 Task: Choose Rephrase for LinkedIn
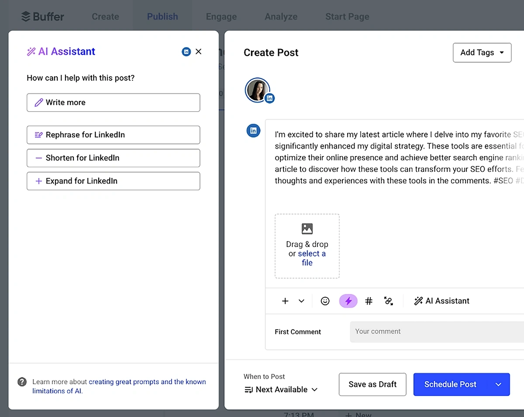(x=114, y=135)
